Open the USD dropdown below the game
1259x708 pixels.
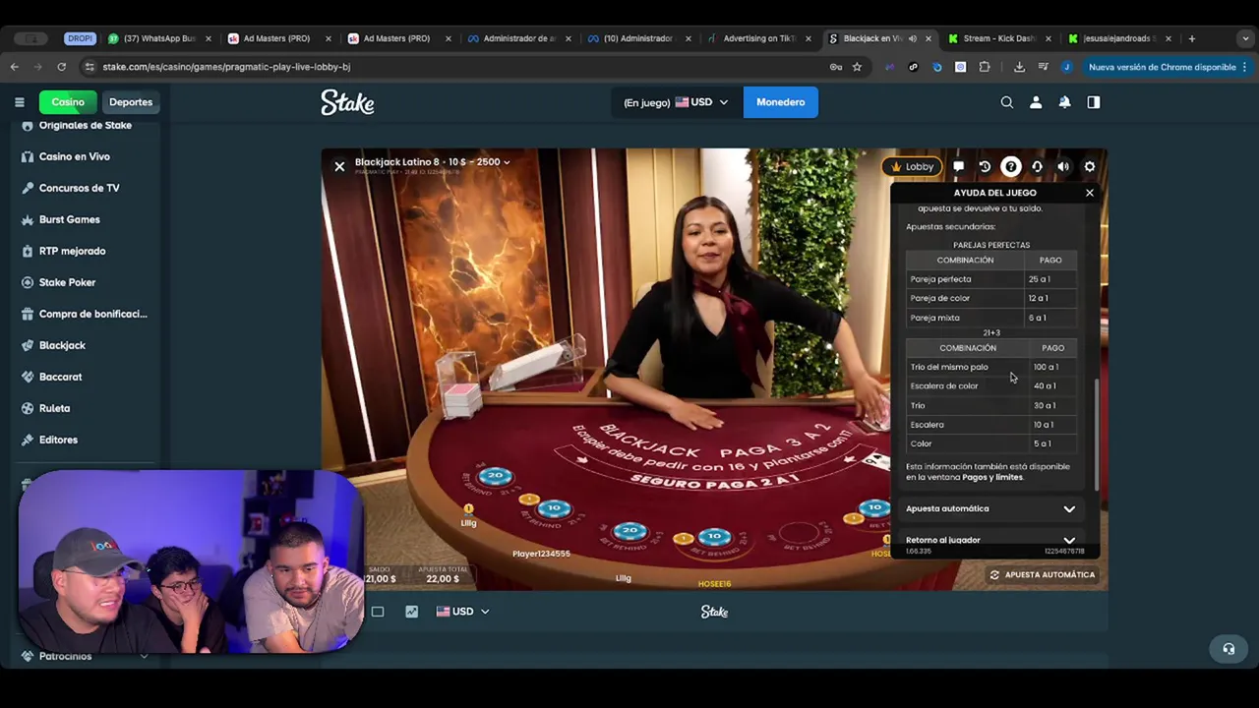tap(462, 612)
